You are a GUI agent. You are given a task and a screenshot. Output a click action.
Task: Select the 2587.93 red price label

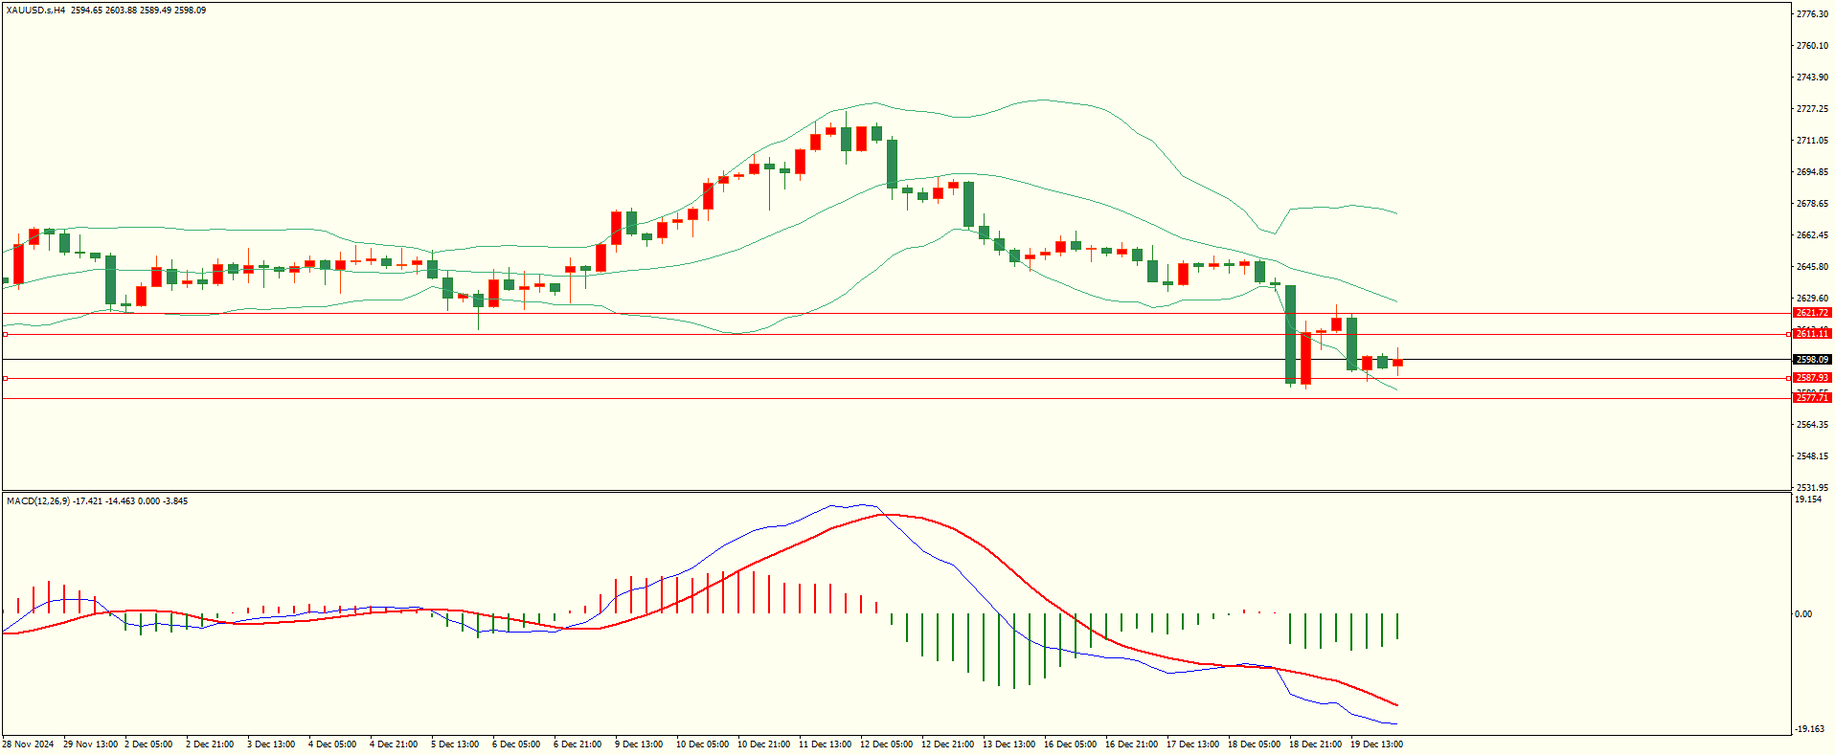pos(1812,378)
